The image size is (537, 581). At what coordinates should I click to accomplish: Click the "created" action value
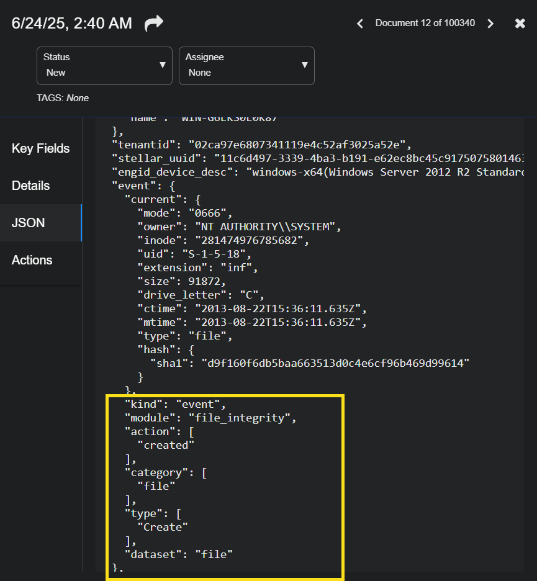pos(169,445)
